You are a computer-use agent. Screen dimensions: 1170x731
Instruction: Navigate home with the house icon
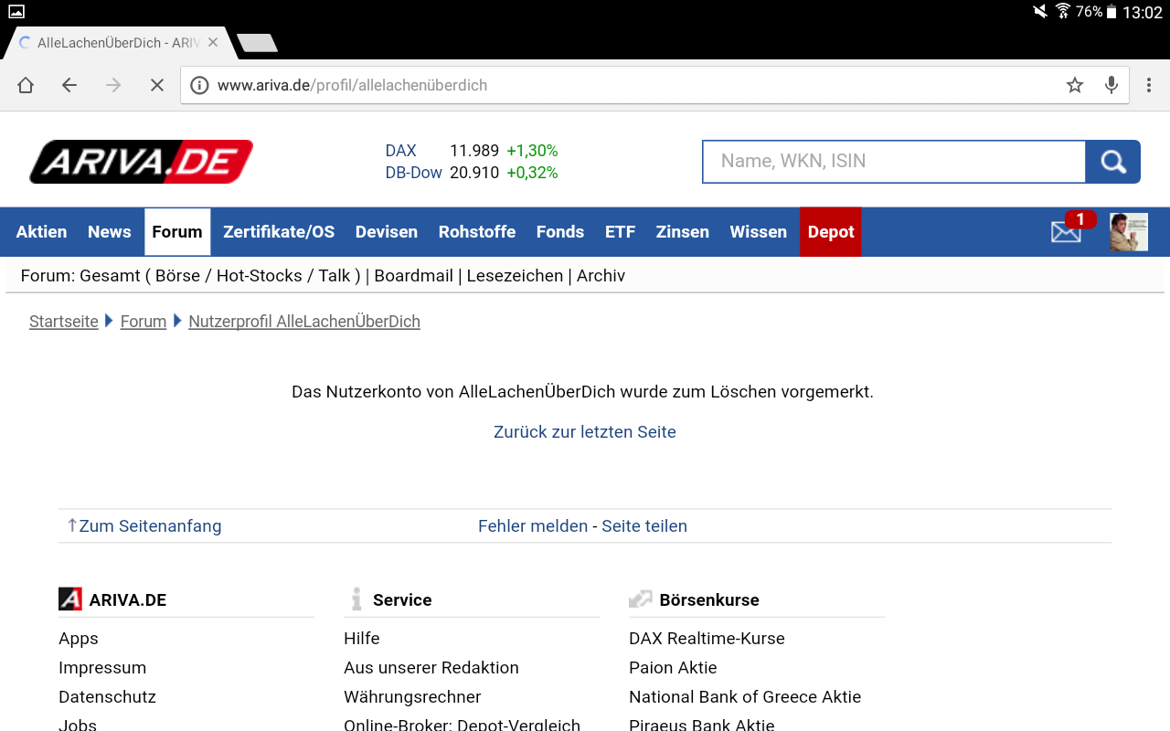(25, 84)
